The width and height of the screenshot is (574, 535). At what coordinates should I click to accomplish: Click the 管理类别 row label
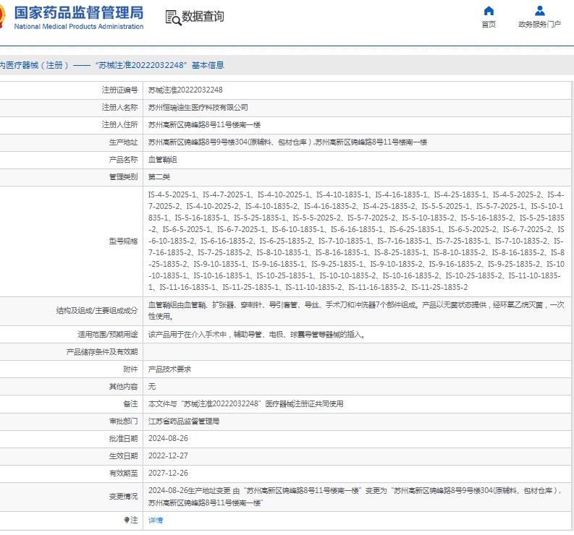[x=123, y=177]
